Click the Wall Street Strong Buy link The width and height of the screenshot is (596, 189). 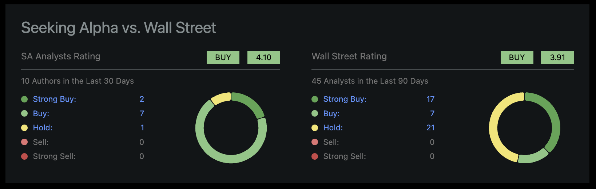pyautogui.click(x=345, y=99)
